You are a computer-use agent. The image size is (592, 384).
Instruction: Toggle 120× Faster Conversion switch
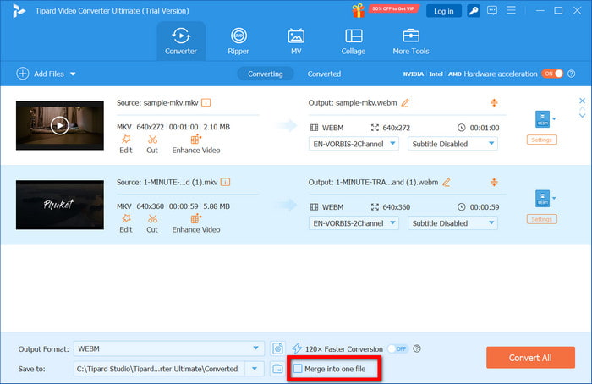(397, 348)
